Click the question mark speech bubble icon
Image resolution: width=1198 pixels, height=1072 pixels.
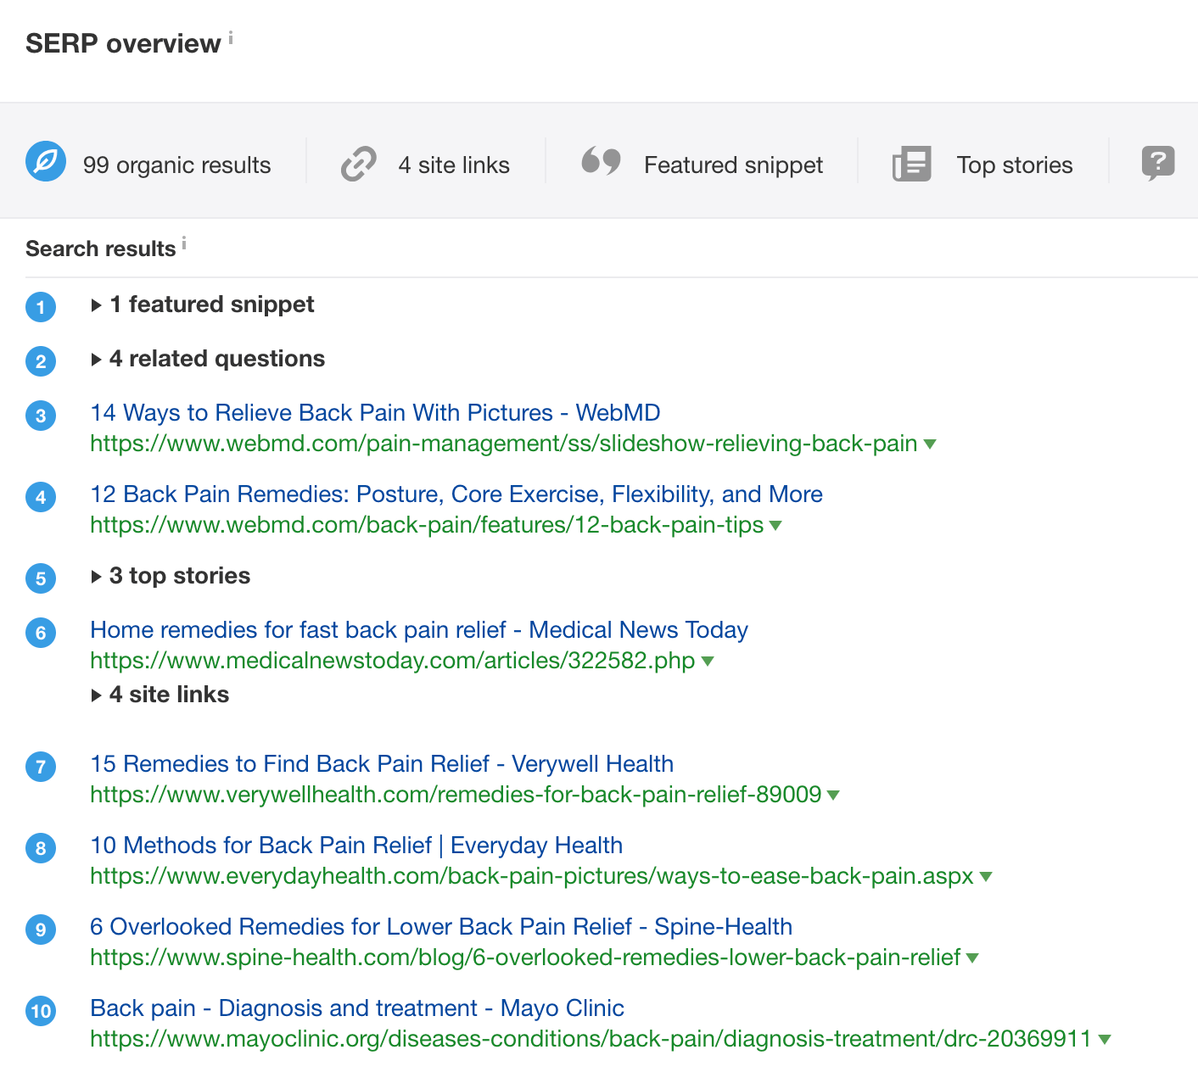(x=1158, y=163)
